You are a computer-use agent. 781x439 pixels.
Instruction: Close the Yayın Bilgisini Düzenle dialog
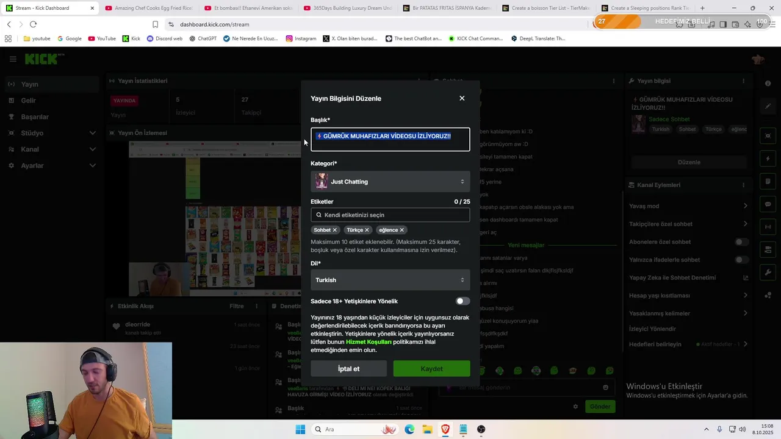tap(462, 98)
